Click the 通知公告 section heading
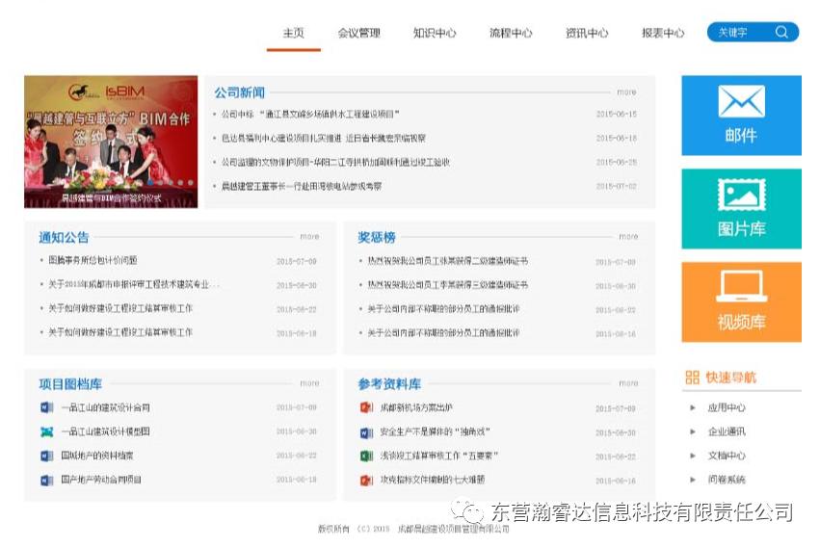Viewport: 820px width, 548px height. click(x=64, y=237)
